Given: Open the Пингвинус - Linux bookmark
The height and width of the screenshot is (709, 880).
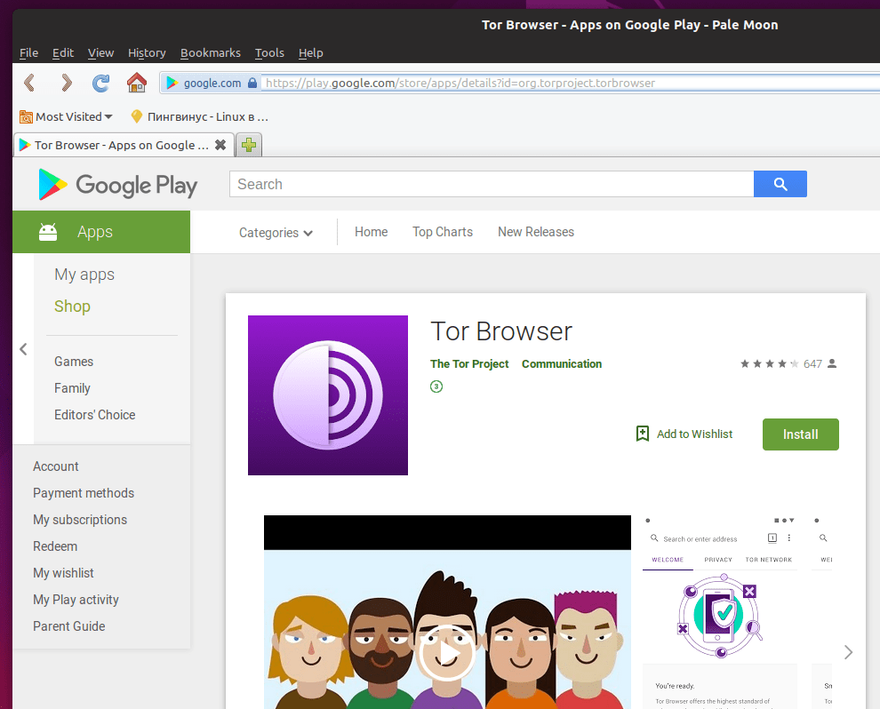Looking at the screenshot, I should (x=199, y=116).
